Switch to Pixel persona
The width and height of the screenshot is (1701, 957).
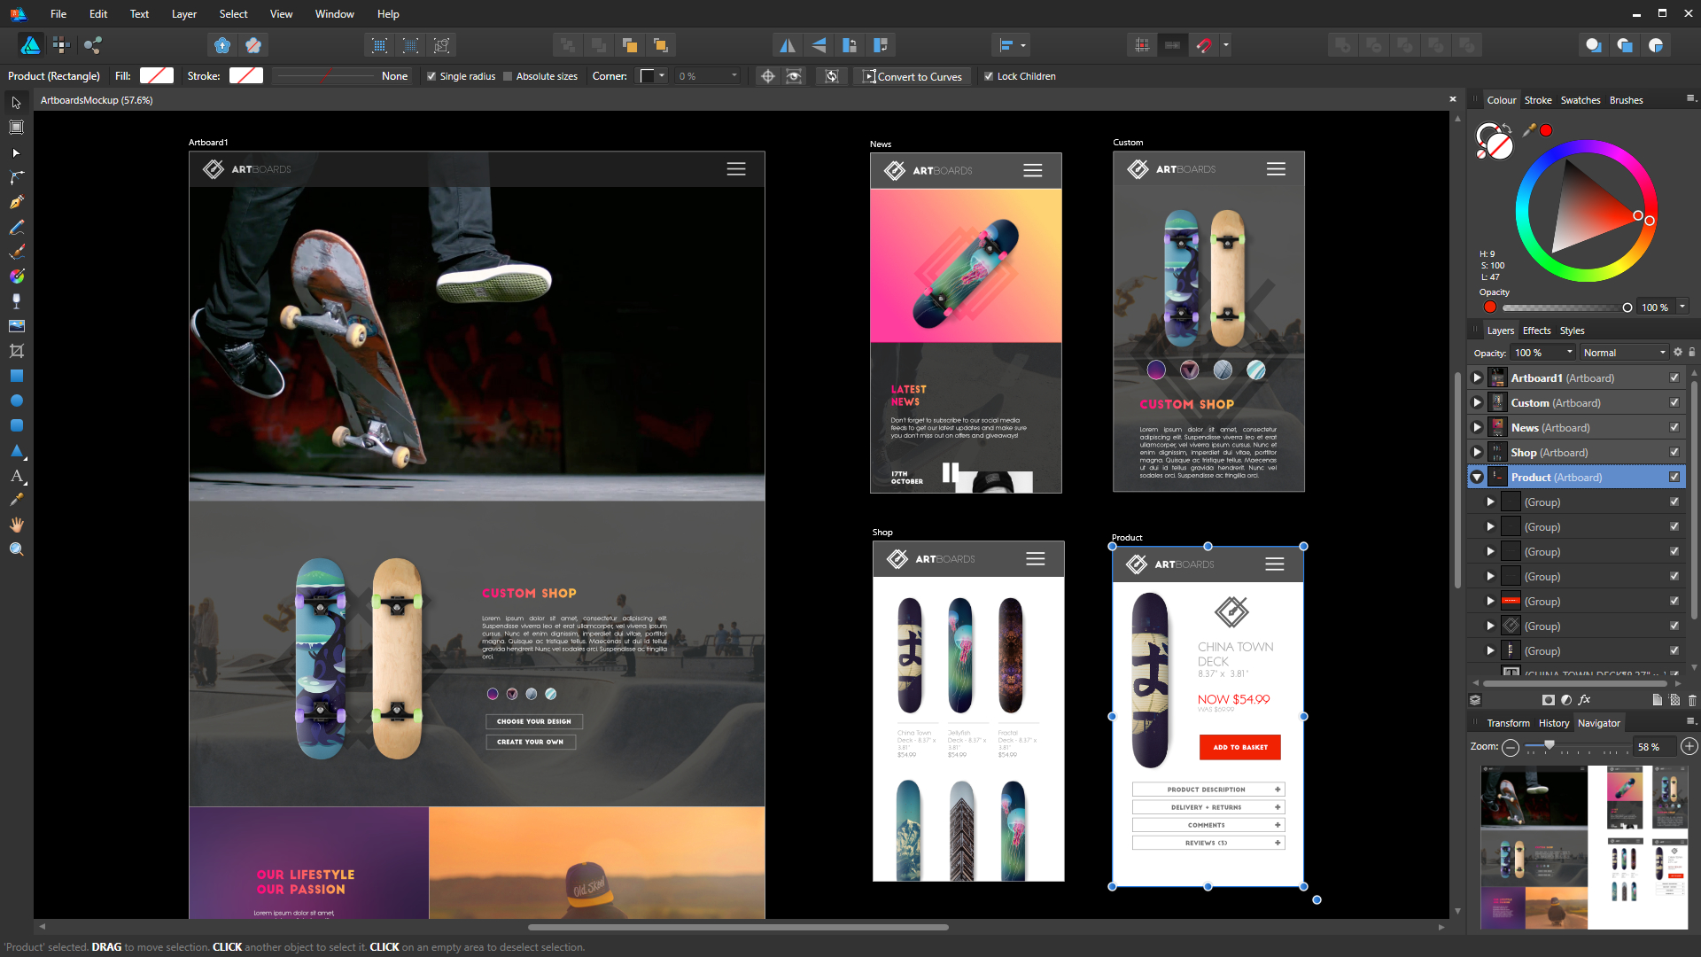(61, 44)
